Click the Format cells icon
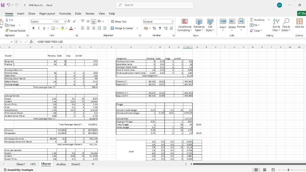 pyautogui.click(x=241, y=21)
